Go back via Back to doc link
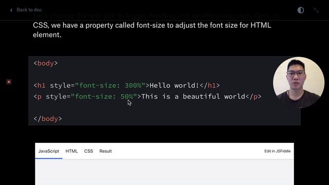The height and width of the screenshot is (185, 329). pos(29,10)
